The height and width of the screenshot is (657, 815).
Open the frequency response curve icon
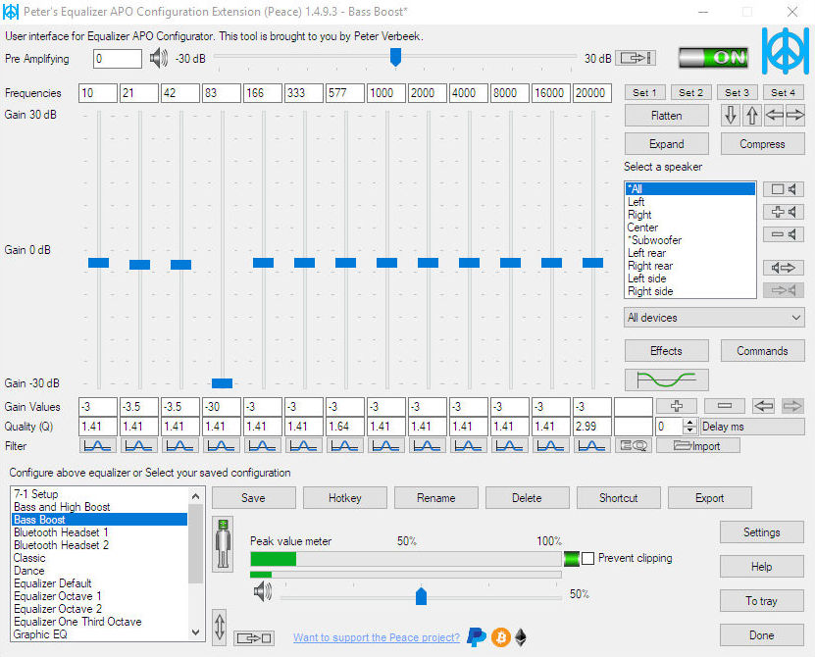[667, 380]
